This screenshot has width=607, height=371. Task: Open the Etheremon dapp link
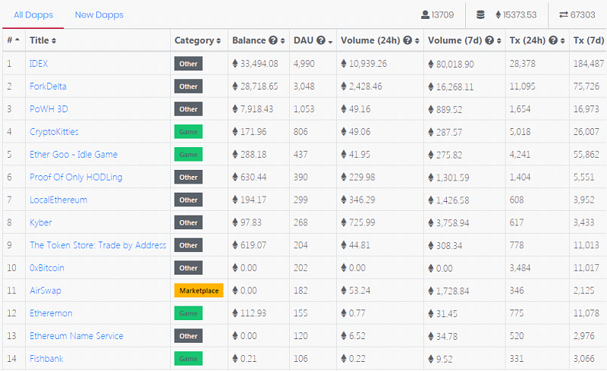coord(51,313)
